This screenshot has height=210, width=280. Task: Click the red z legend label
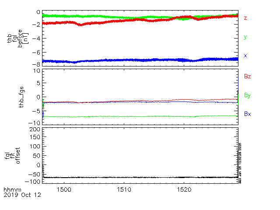pos(245,18)
